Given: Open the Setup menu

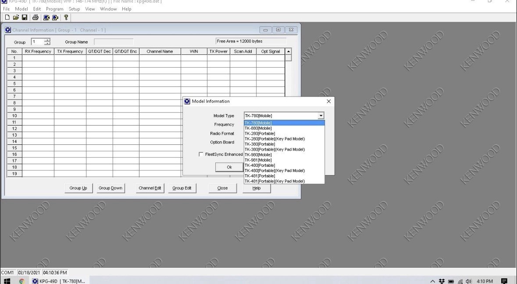Looking at the screenshot, I should (x=74, y=9).
